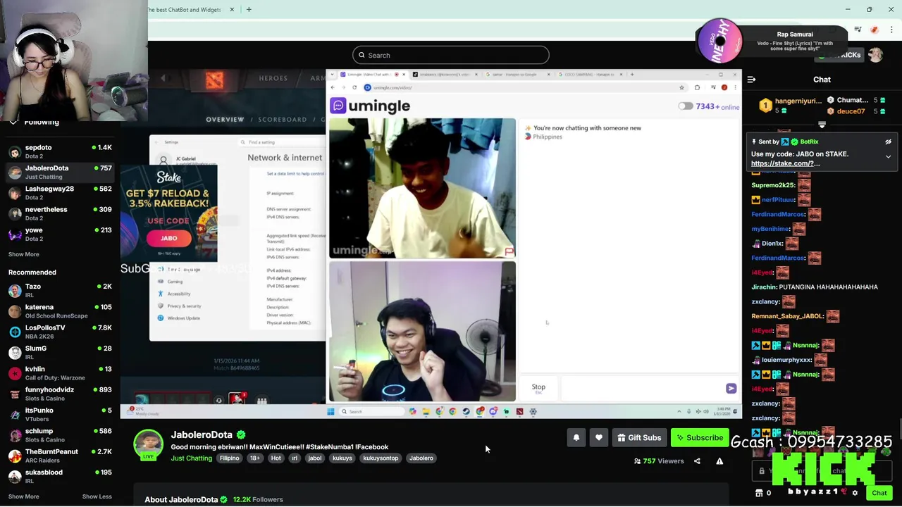Show more recommended channels
The width and height of the screenshot is (902, 507).
pos(23,496)
